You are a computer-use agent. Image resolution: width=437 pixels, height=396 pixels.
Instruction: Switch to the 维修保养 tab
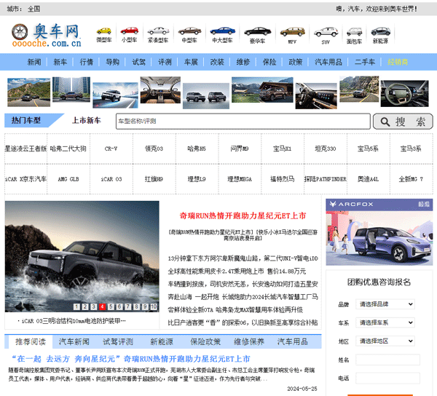click(249, 341)
